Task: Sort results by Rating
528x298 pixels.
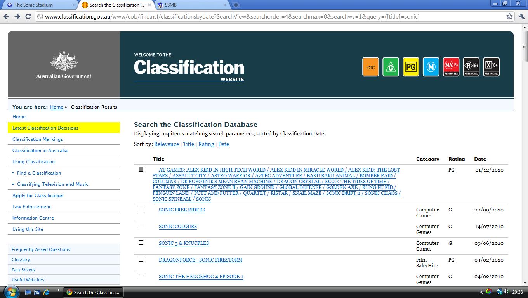Action: 206,144
